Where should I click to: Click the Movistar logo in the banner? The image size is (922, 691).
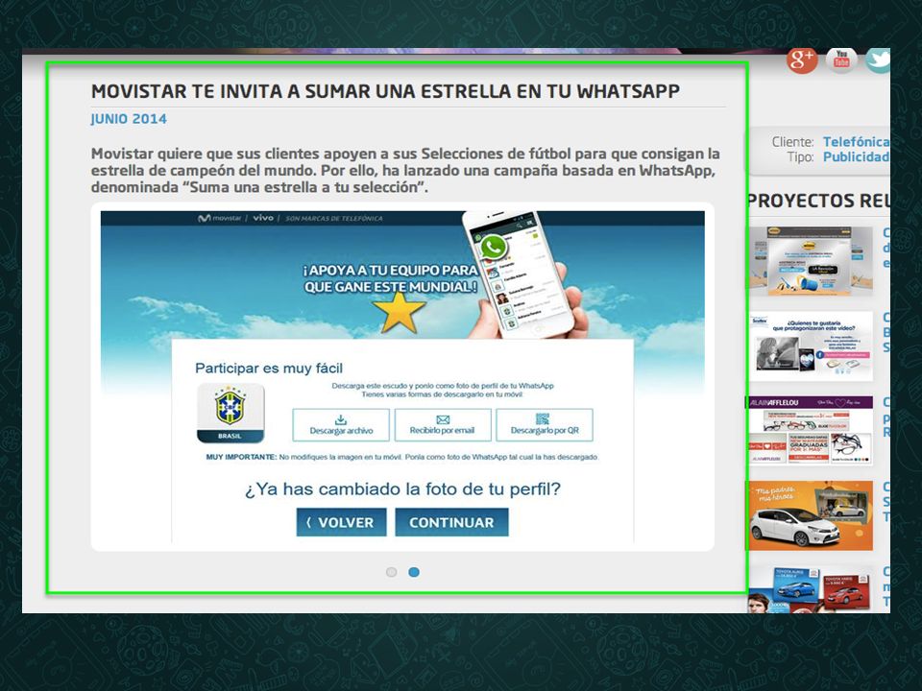click(219, 218)
